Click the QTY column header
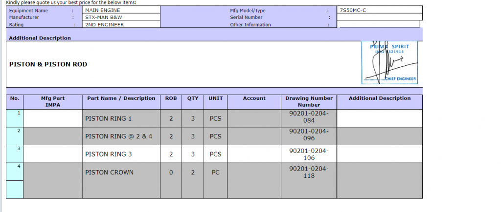 pos(193,98)
